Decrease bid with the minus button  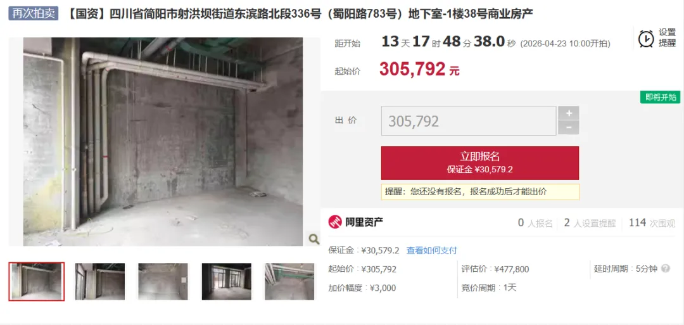point(568,127)
